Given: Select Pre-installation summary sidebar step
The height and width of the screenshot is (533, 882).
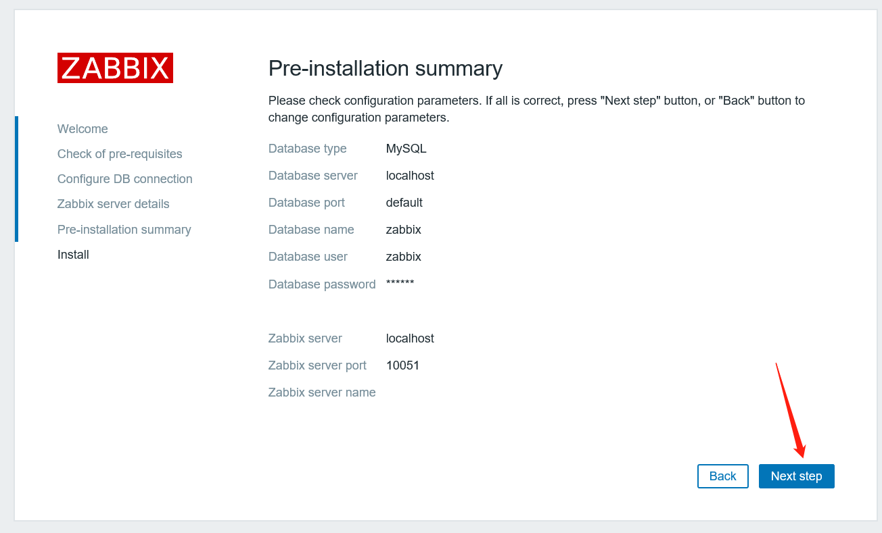Looking at the screenshot, I should pos(124,230).
